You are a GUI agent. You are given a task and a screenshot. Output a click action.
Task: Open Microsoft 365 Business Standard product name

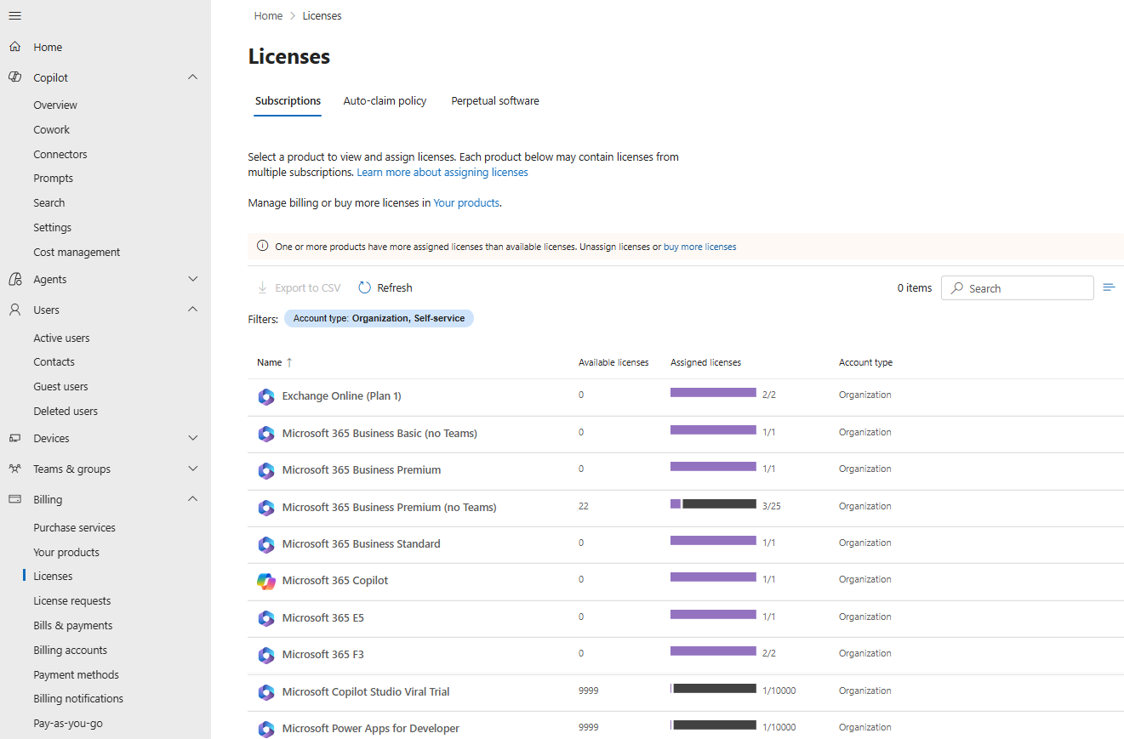click(x=362, y=543)
